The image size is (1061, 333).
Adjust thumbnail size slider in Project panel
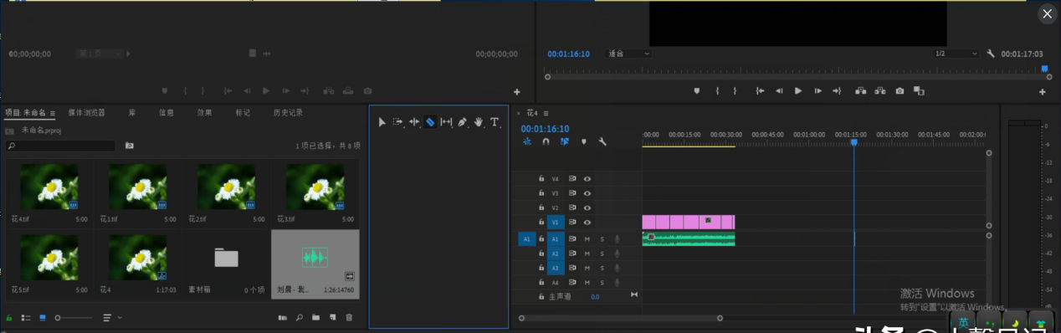(x=74, y=318)
